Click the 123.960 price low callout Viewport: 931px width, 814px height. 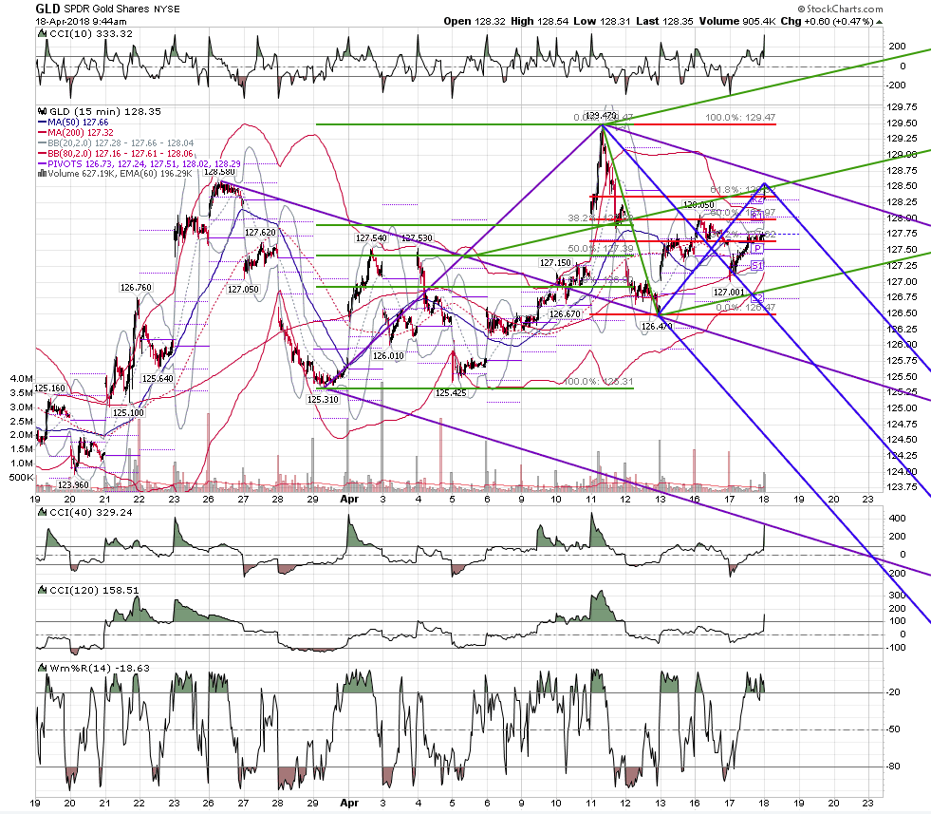(x=74, y=484)
